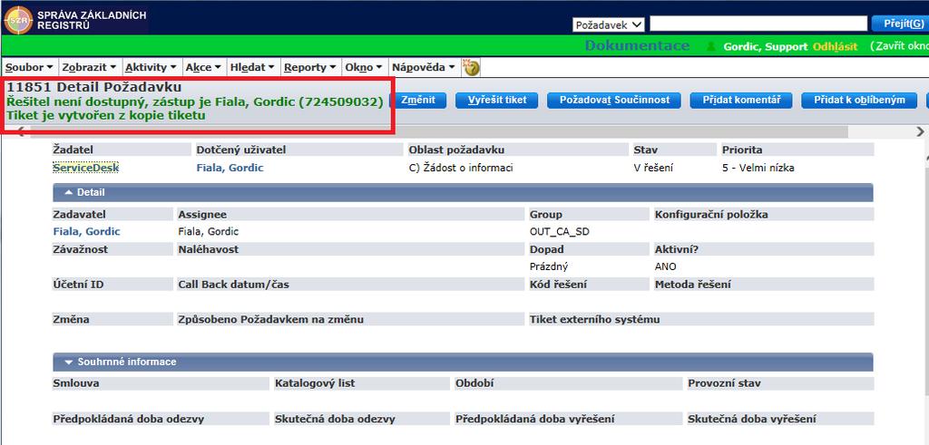Click the Assignee value 'Fiala, Gordic'
929x445 pixels.
pos(208,231)
